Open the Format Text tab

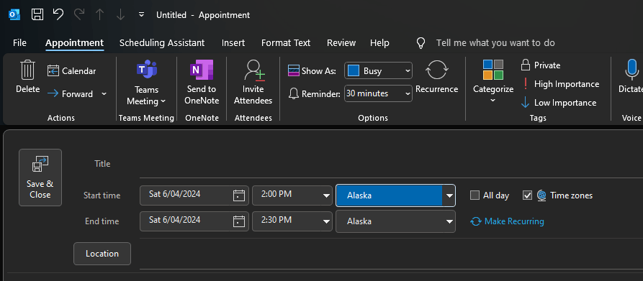pos(286,43)
